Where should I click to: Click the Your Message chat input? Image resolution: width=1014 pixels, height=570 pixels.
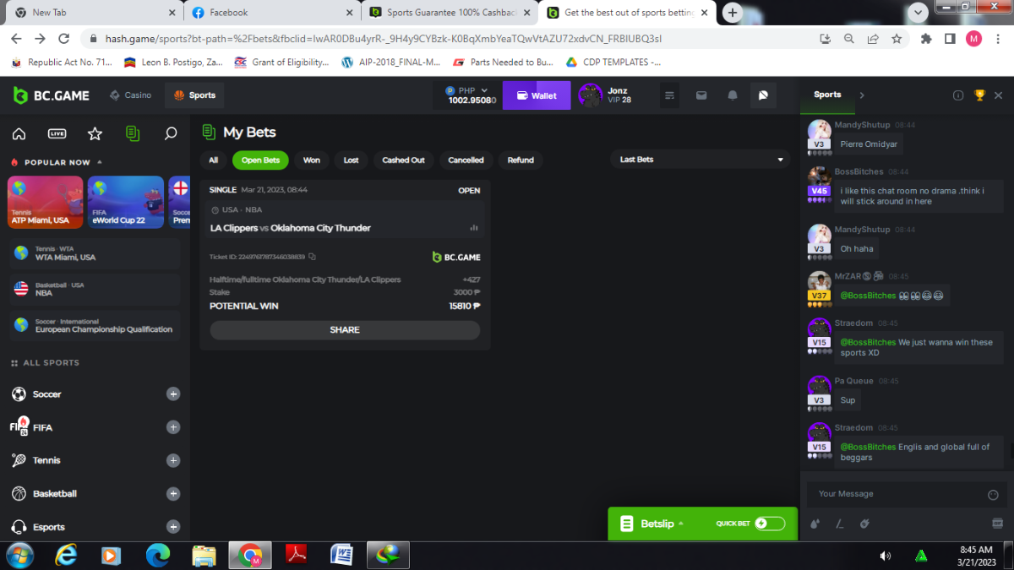[896, 494]
